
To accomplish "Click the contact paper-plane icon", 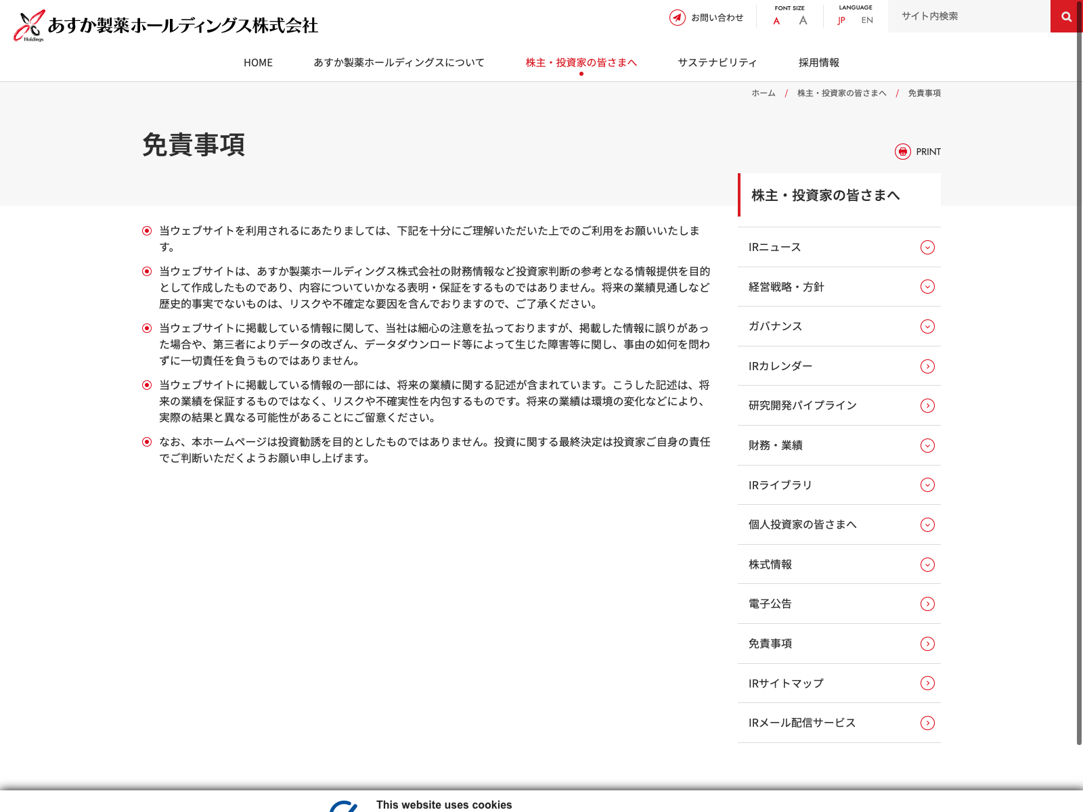I will coord(677,18).
